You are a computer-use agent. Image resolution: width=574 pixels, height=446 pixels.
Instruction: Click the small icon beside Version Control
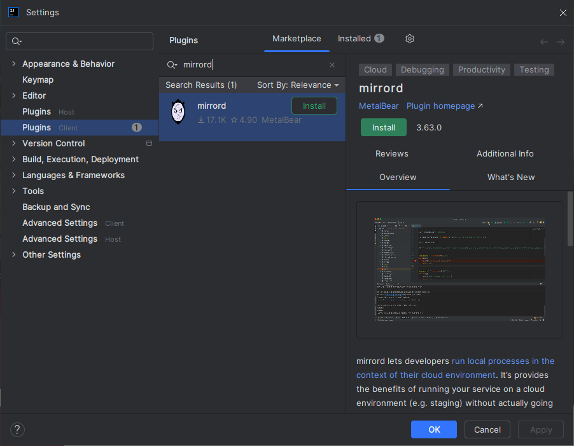(149, 143)
